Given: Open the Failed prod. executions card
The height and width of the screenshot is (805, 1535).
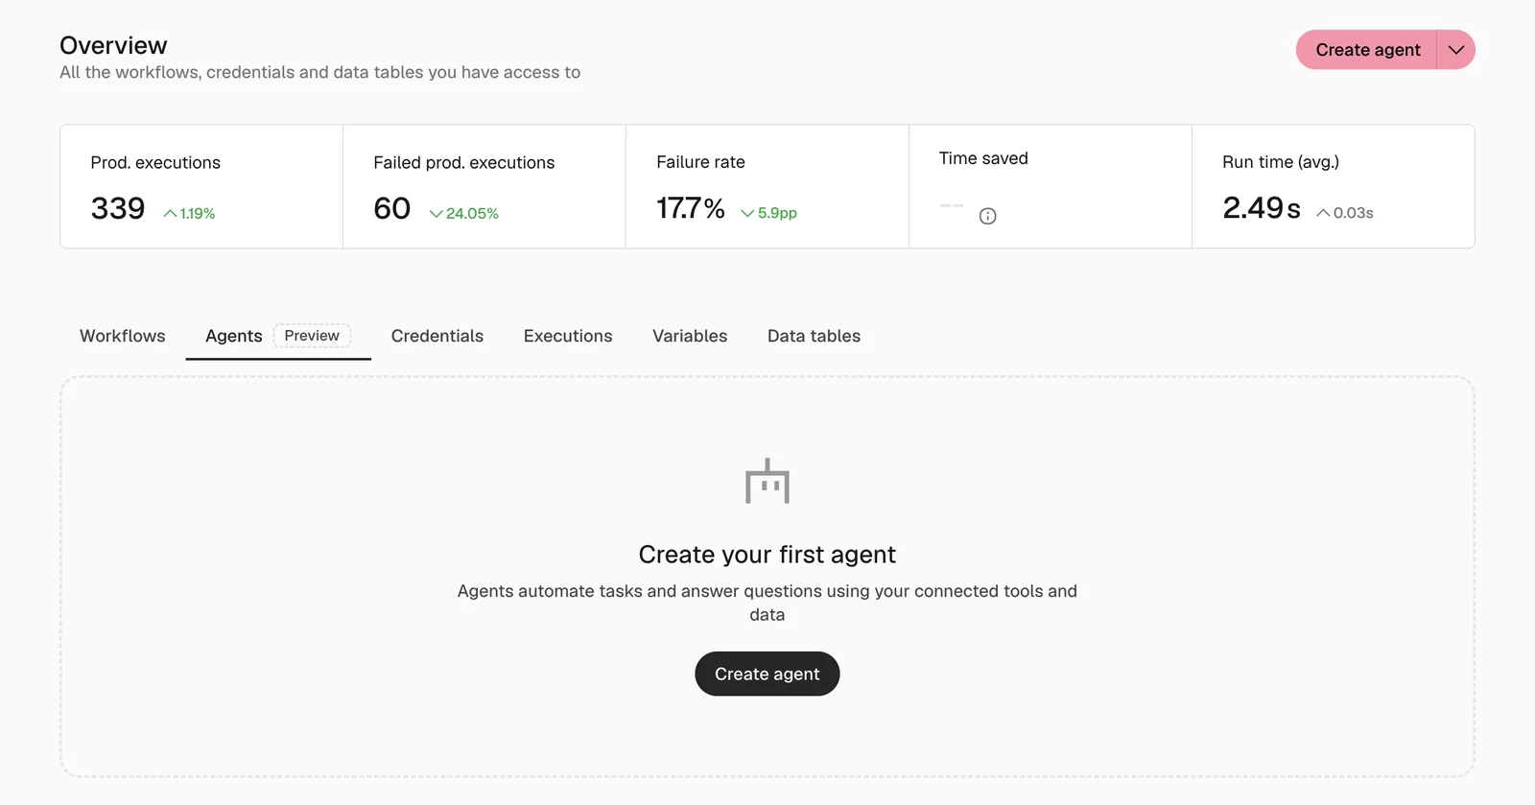Looking at the screenshot, I should pos(484,186).
